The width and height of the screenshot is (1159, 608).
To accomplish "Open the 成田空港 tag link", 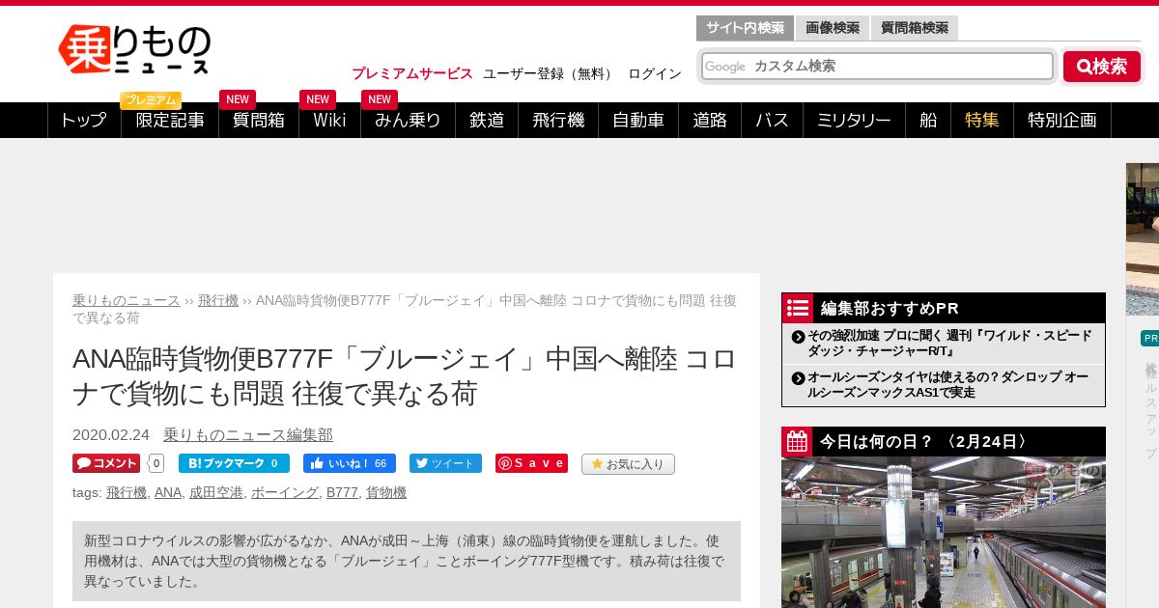I will coord(216,492).
